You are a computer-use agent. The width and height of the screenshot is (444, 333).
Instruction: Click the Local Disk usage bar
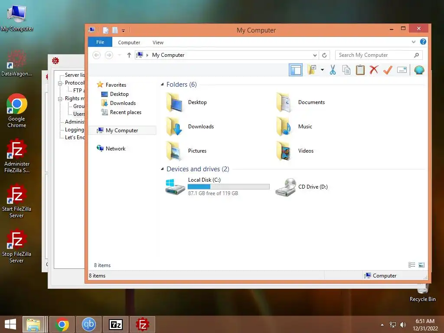tap(229, 186)
